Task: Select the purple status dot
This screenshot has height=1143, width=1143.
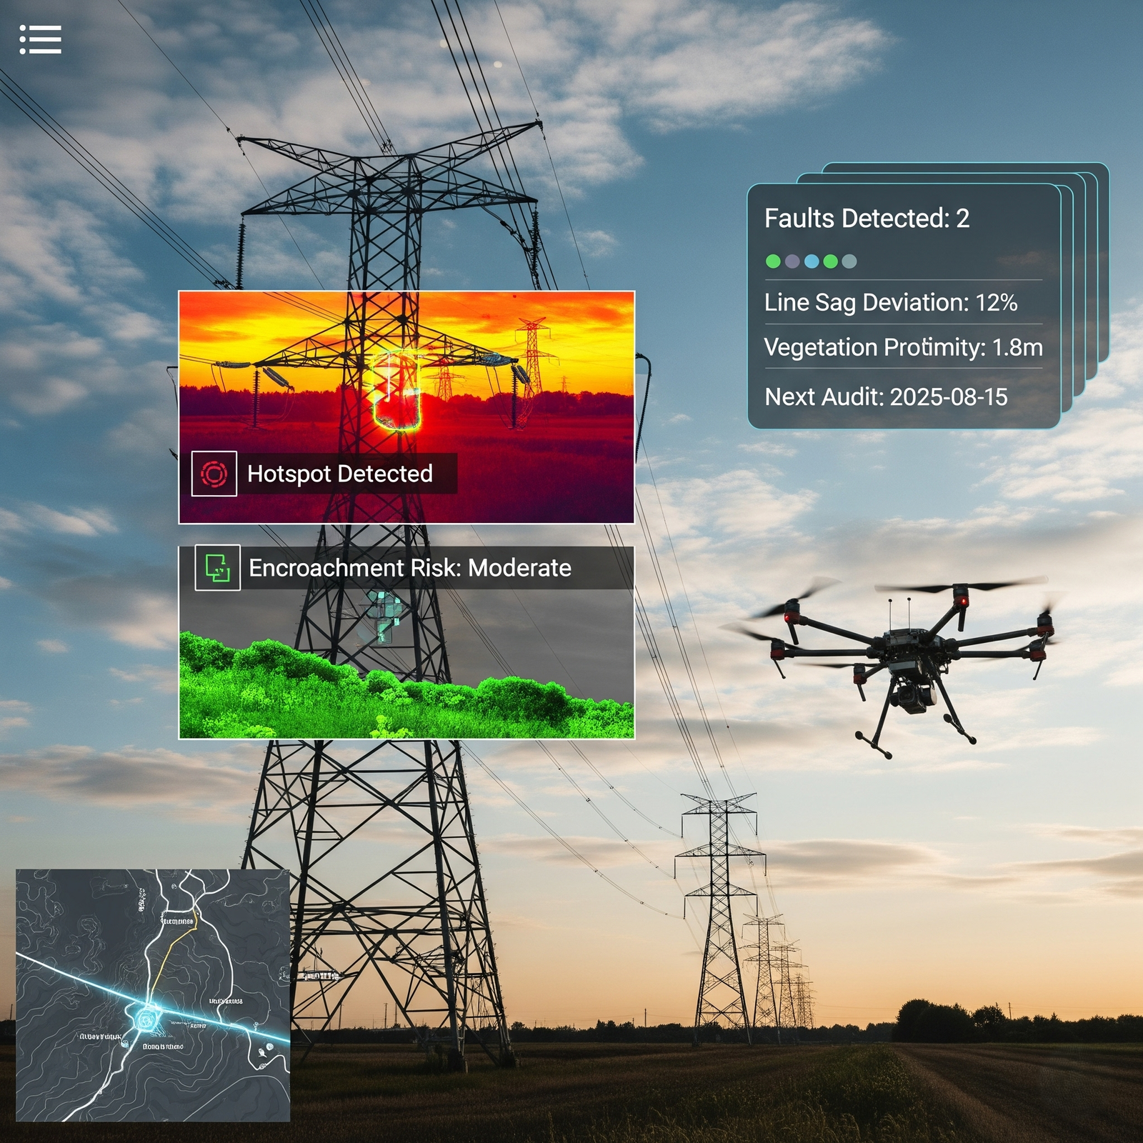Action: point(792,261)
